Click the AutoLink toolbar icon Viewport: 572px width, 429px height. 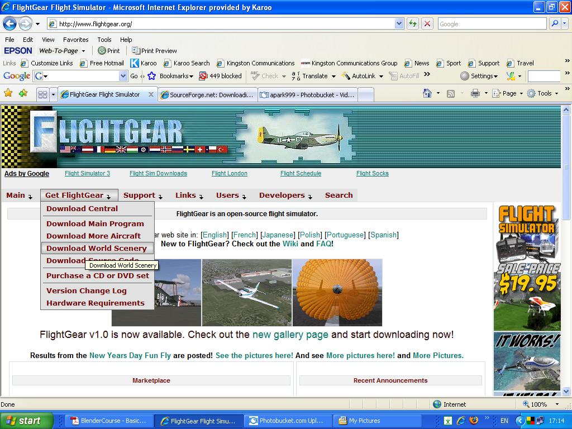345,76
